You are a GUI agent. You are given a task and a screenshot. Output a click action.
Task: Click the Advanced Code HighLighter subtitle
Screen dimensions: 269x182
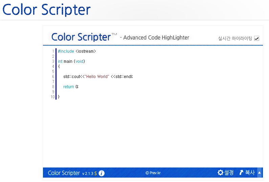click(x=156, y=37)
